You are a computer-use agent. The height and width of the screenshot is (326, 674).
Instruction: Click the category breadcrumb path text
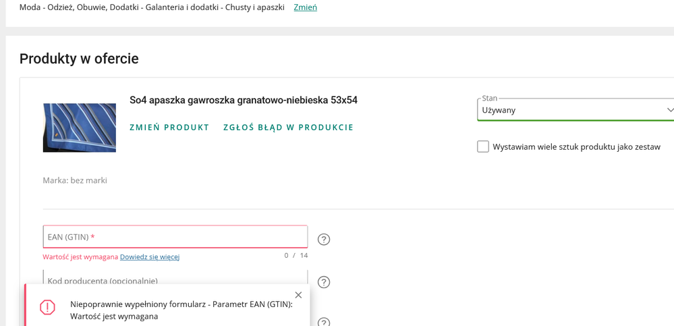point(152,7)
